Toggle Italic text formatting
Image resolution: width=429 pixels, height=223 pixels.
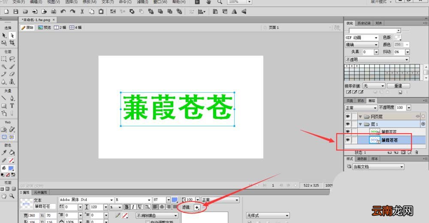point(133,207)
